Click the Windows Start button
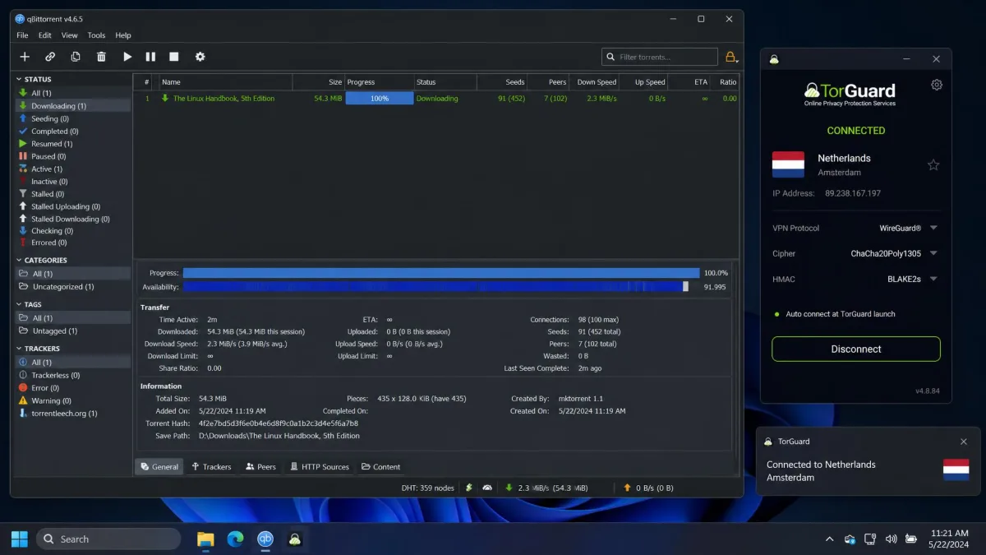The image size is (986, 555). click(x=19, y=539)
